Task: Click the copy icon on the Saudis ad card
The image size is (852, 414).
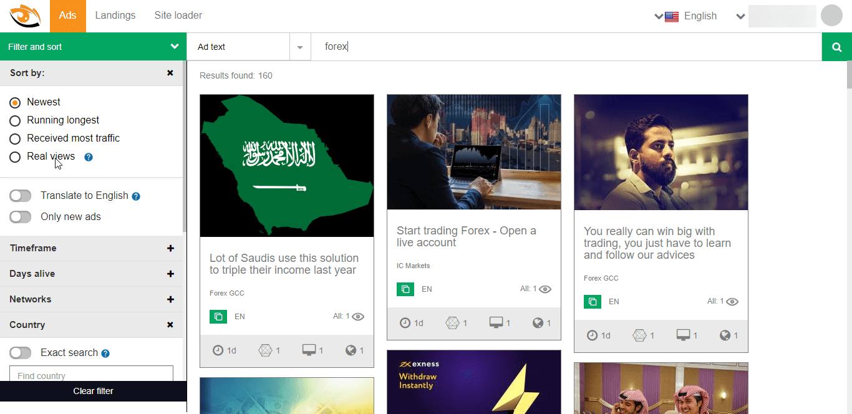Action: point(218,316)
